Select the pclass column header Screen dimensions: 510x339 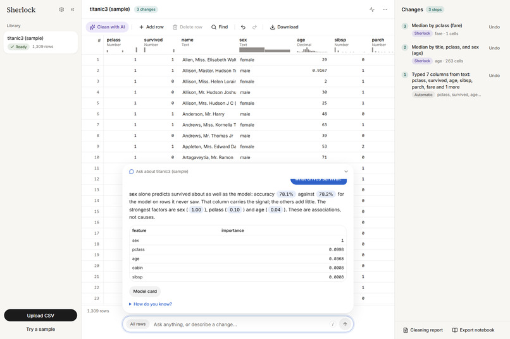click(122, 44)
